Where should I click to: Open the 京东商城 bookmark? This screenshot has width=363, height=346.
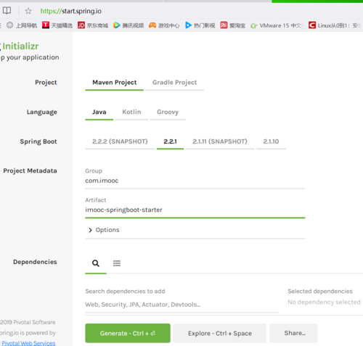(x=93, y=25)
